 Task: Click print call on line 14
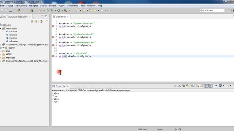62,56
